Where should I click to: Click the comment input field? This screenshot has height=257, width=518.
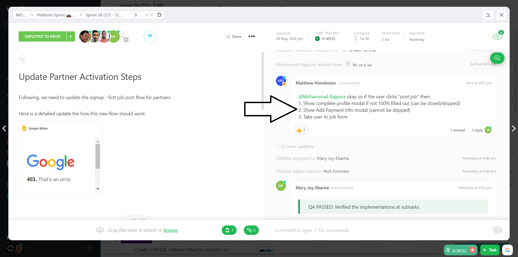click(378, 230)
